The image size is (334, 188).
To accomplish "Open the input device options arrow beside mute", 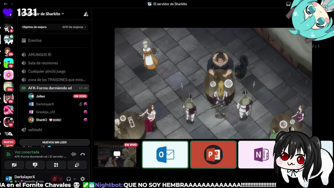I will tap(61, 179).
